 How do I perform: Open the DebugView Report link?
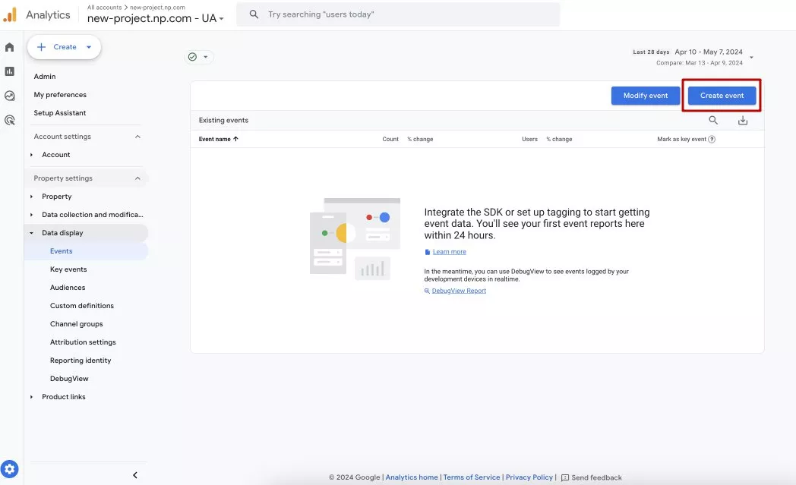(x=459, y=291)
